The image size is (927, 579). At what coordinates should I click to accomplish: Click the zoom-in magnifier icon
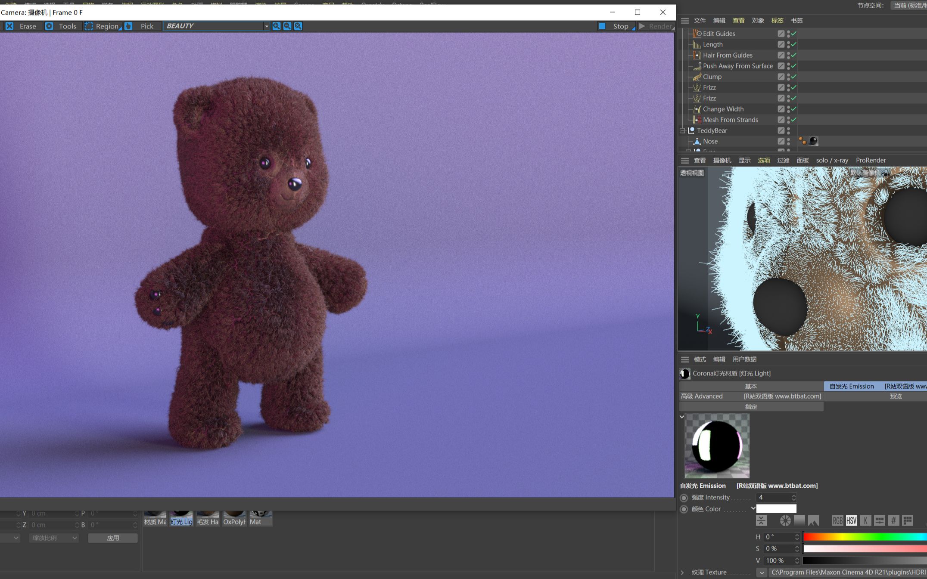276,26
